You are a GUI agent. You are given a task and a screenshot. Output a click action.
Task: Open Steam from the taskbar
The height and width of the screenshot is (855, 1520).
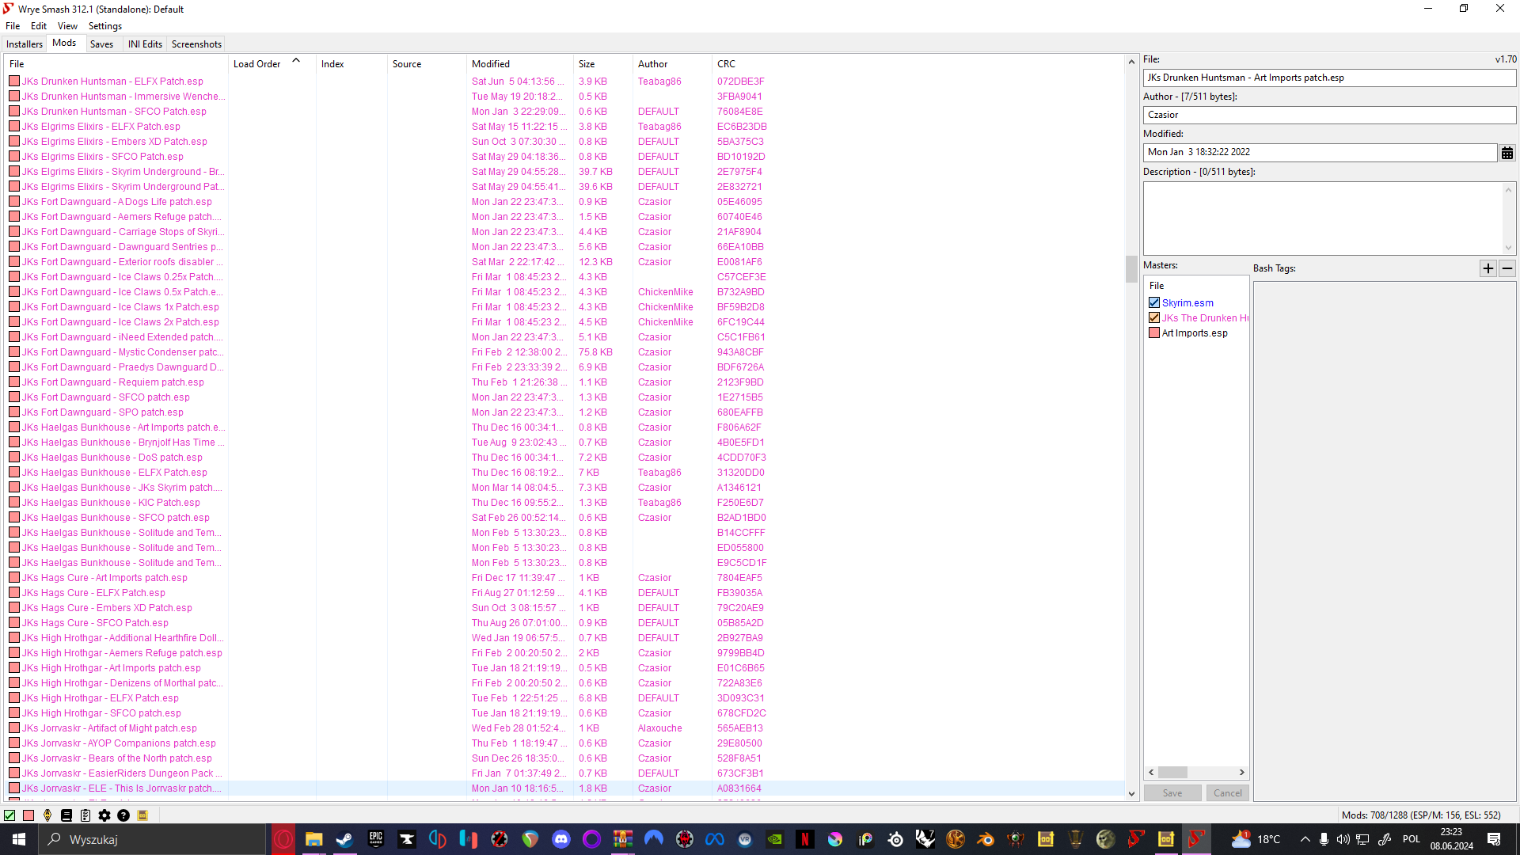tap(344, 839)
